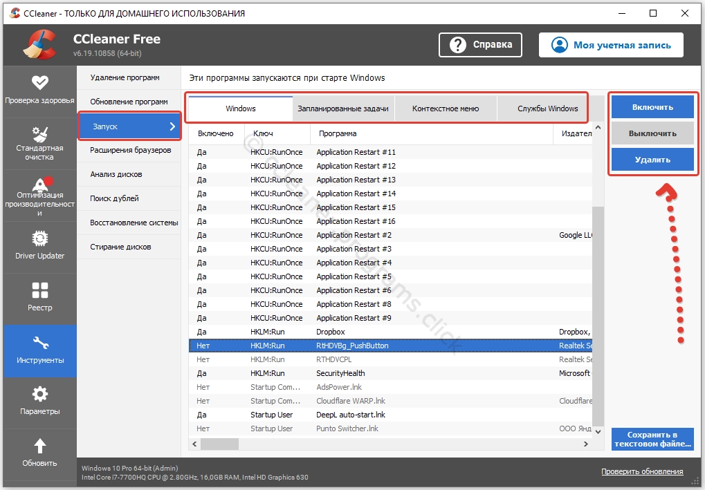Image resolution: width=705 pixels, height=490 pixels.
Task: Switch to the Запланированные задачи tab
Action: [x=343, y=109]
